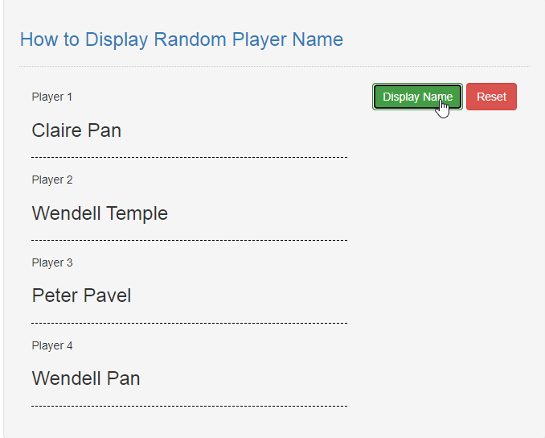The image size is (545, 438).
Task: Click the word Claire in Player 1's name
Action: [56, 130]
